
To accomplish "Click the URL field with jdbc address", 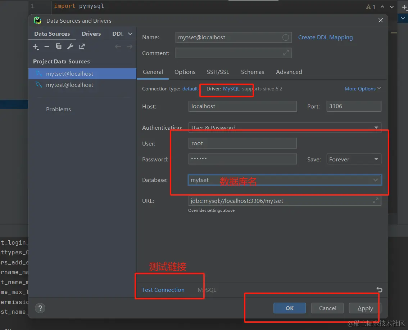I will click(285, 201).
